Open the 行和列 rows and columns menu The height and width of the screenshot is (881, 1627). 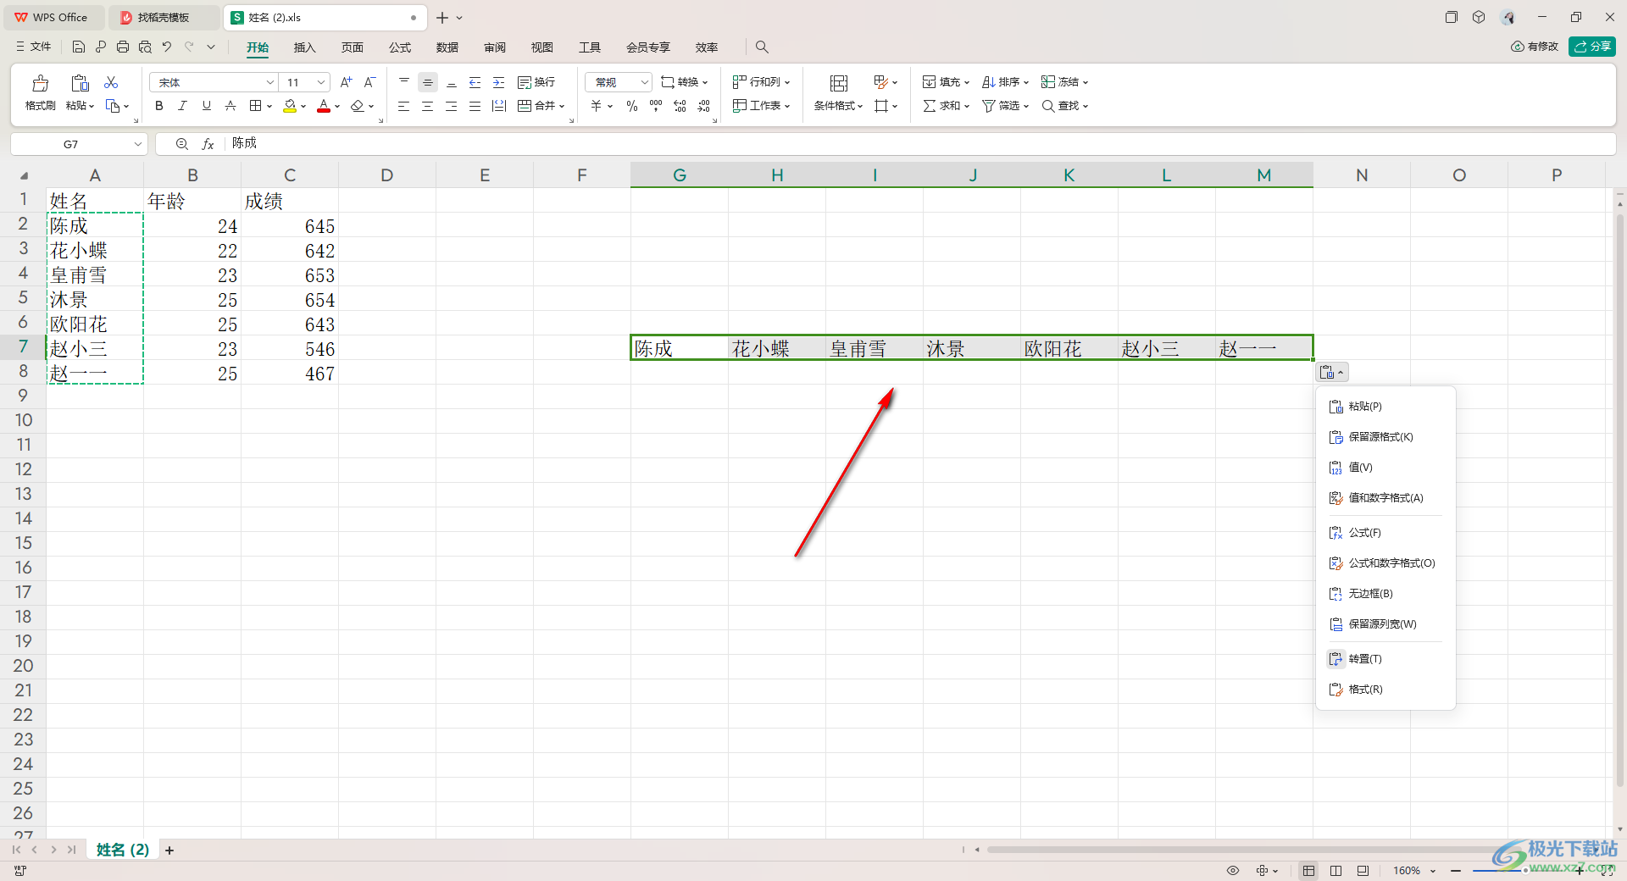point(761,82)
